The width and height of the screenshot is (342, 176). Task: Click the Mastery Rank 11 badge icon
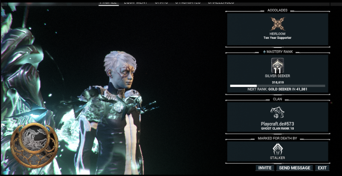pyautogui.click(x=278, y=66)
